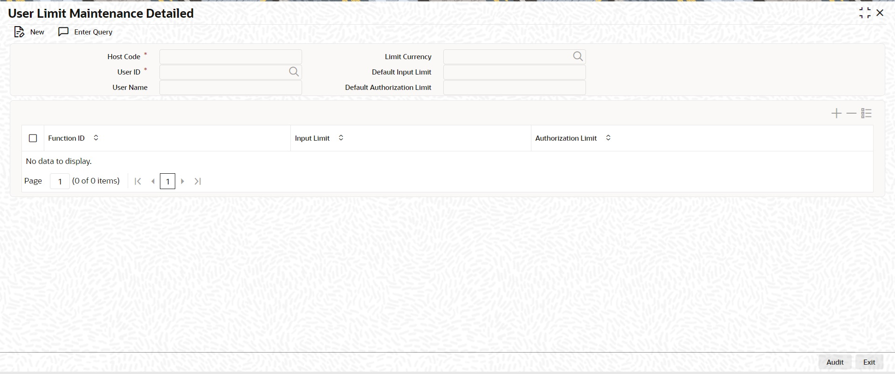This screenshot has width=895, height=374.
Task: Click into the Host Code field
Action: [x=231, y=57]
